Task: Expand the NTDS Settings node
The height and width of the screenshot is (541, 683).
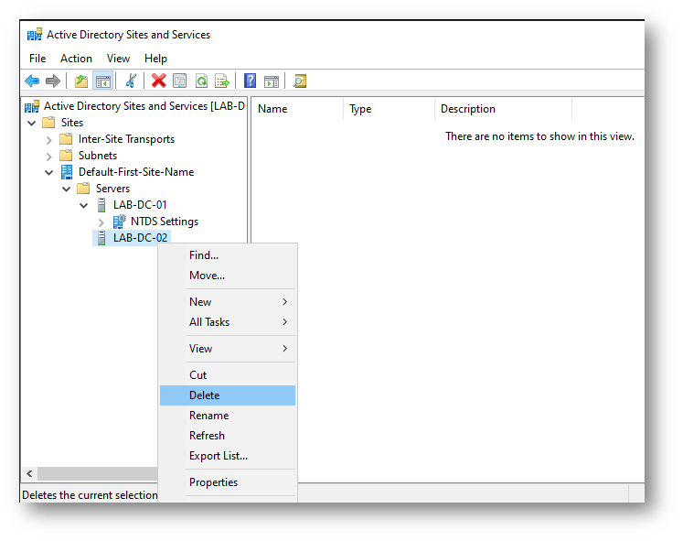Action: coord(101,222)
